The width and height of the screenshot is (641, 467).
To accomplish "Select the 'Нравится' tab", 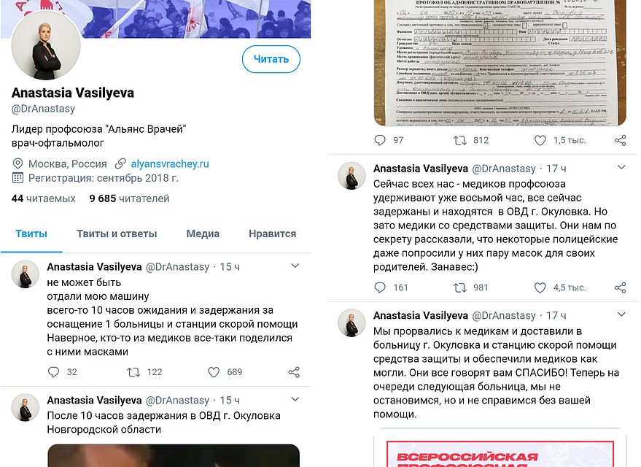I will [272, 233].
